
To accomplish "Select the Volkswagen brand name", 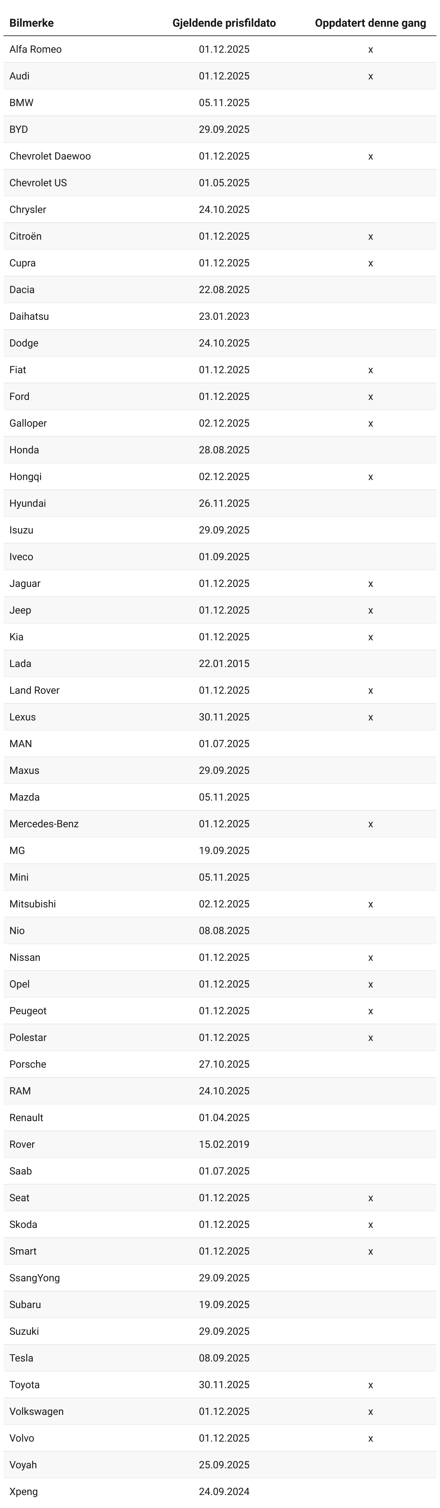I will (x=37, y=1411).
